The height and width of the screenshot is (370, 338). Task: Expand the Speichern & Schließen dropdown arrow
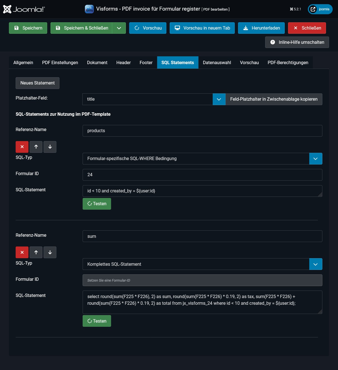point(119,28)
